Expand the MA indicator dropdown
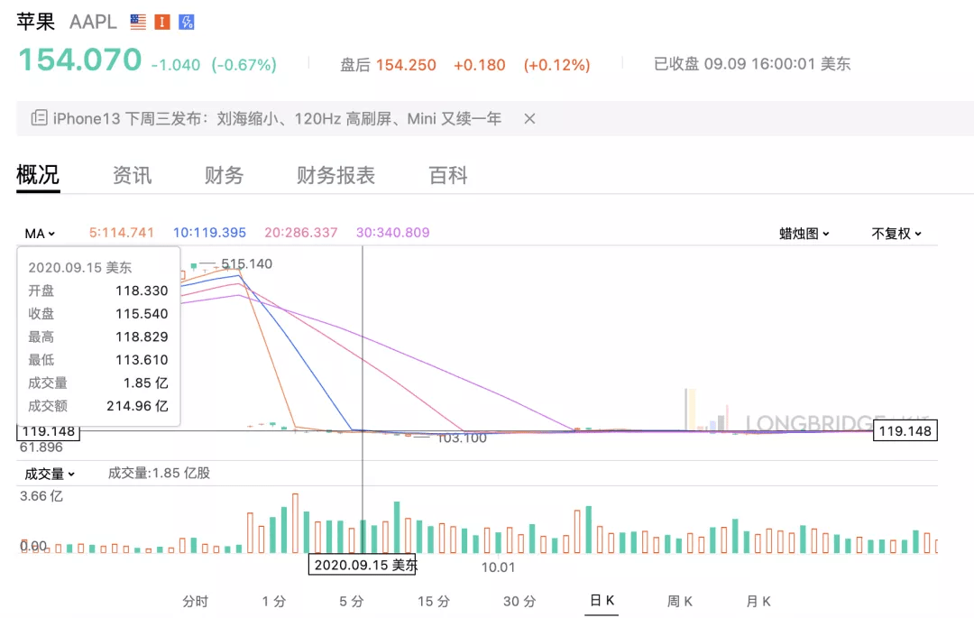 tap(40, 234)
